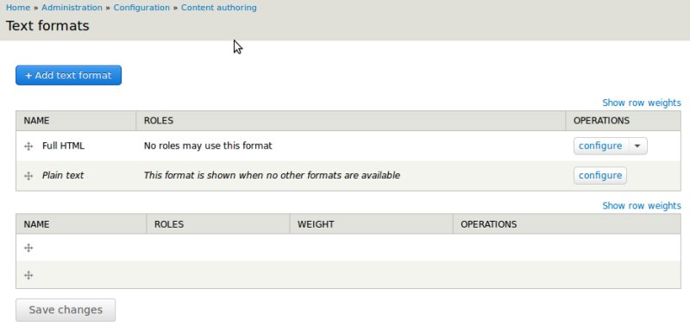
Task: Click drag handle icon beside Full HTML
Action: [x=28, y=147]
